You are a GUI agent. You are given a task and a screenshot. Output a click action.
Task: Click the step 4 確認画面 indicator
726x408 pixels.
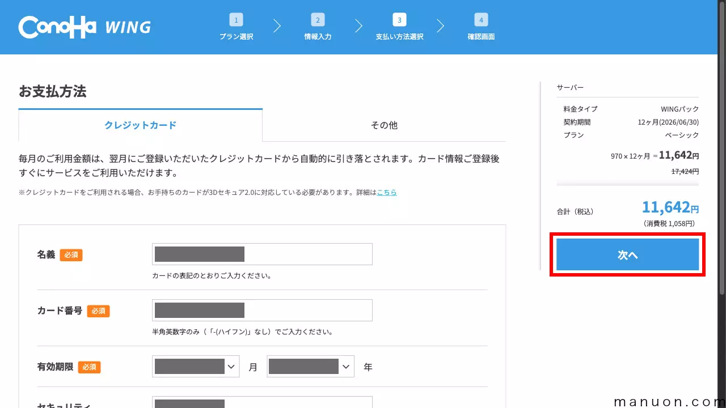click(x=481, y=27)
